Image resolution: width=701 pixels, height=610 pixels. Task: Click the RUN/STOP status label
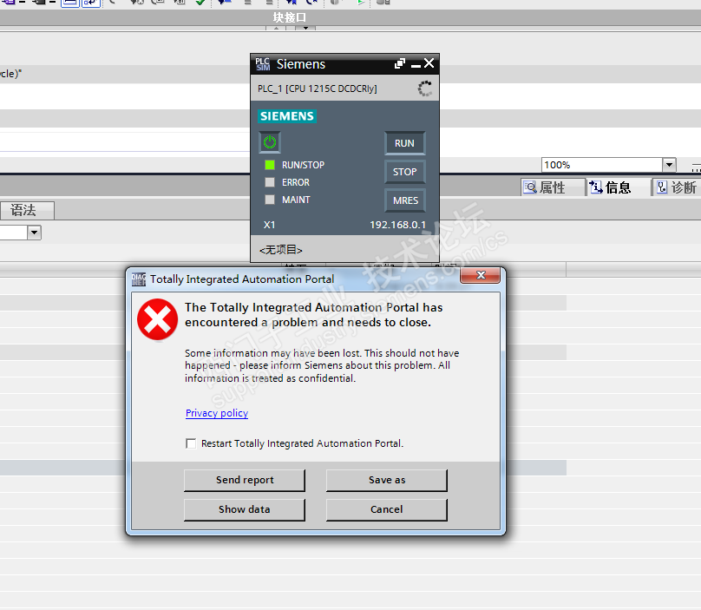303,165
